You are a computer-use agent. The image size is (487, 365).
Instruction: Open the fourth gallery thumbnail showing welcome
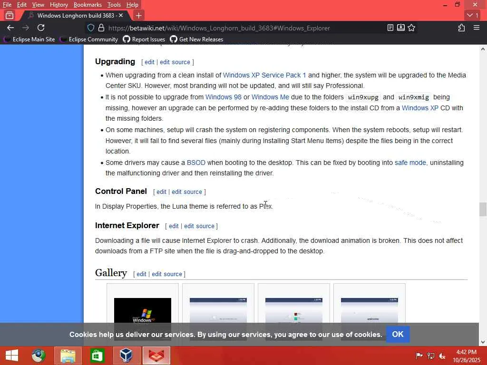369,310
